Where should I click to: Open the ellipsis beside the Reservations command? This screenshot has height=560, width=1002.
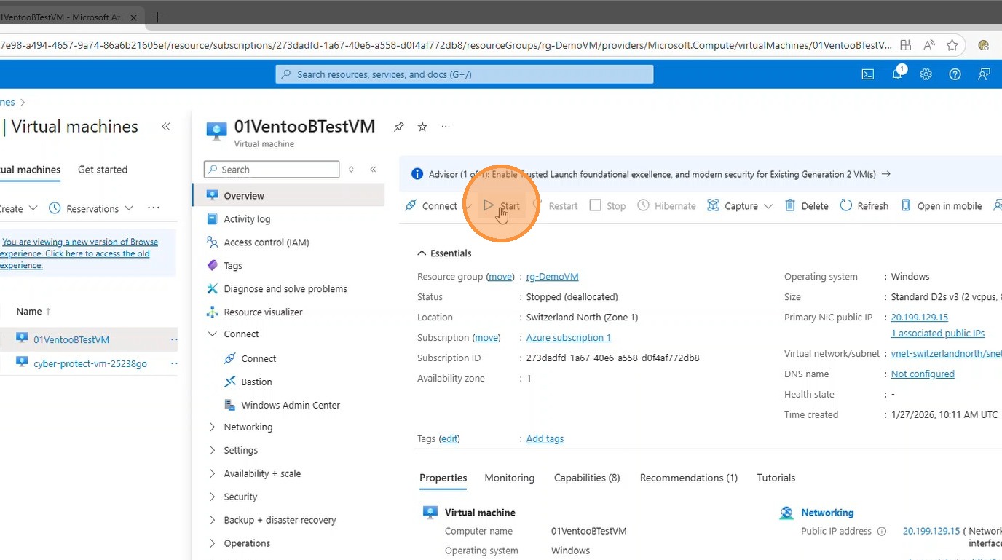coord(154,208)
